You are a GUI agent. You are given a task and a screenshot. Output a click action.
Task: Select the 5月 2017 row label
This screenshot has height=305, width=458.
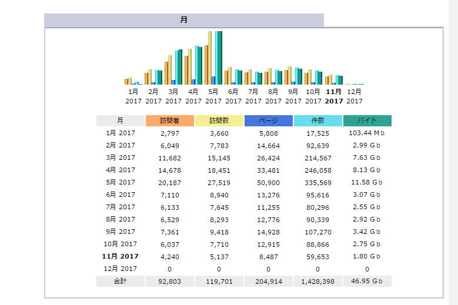[121, 182]
